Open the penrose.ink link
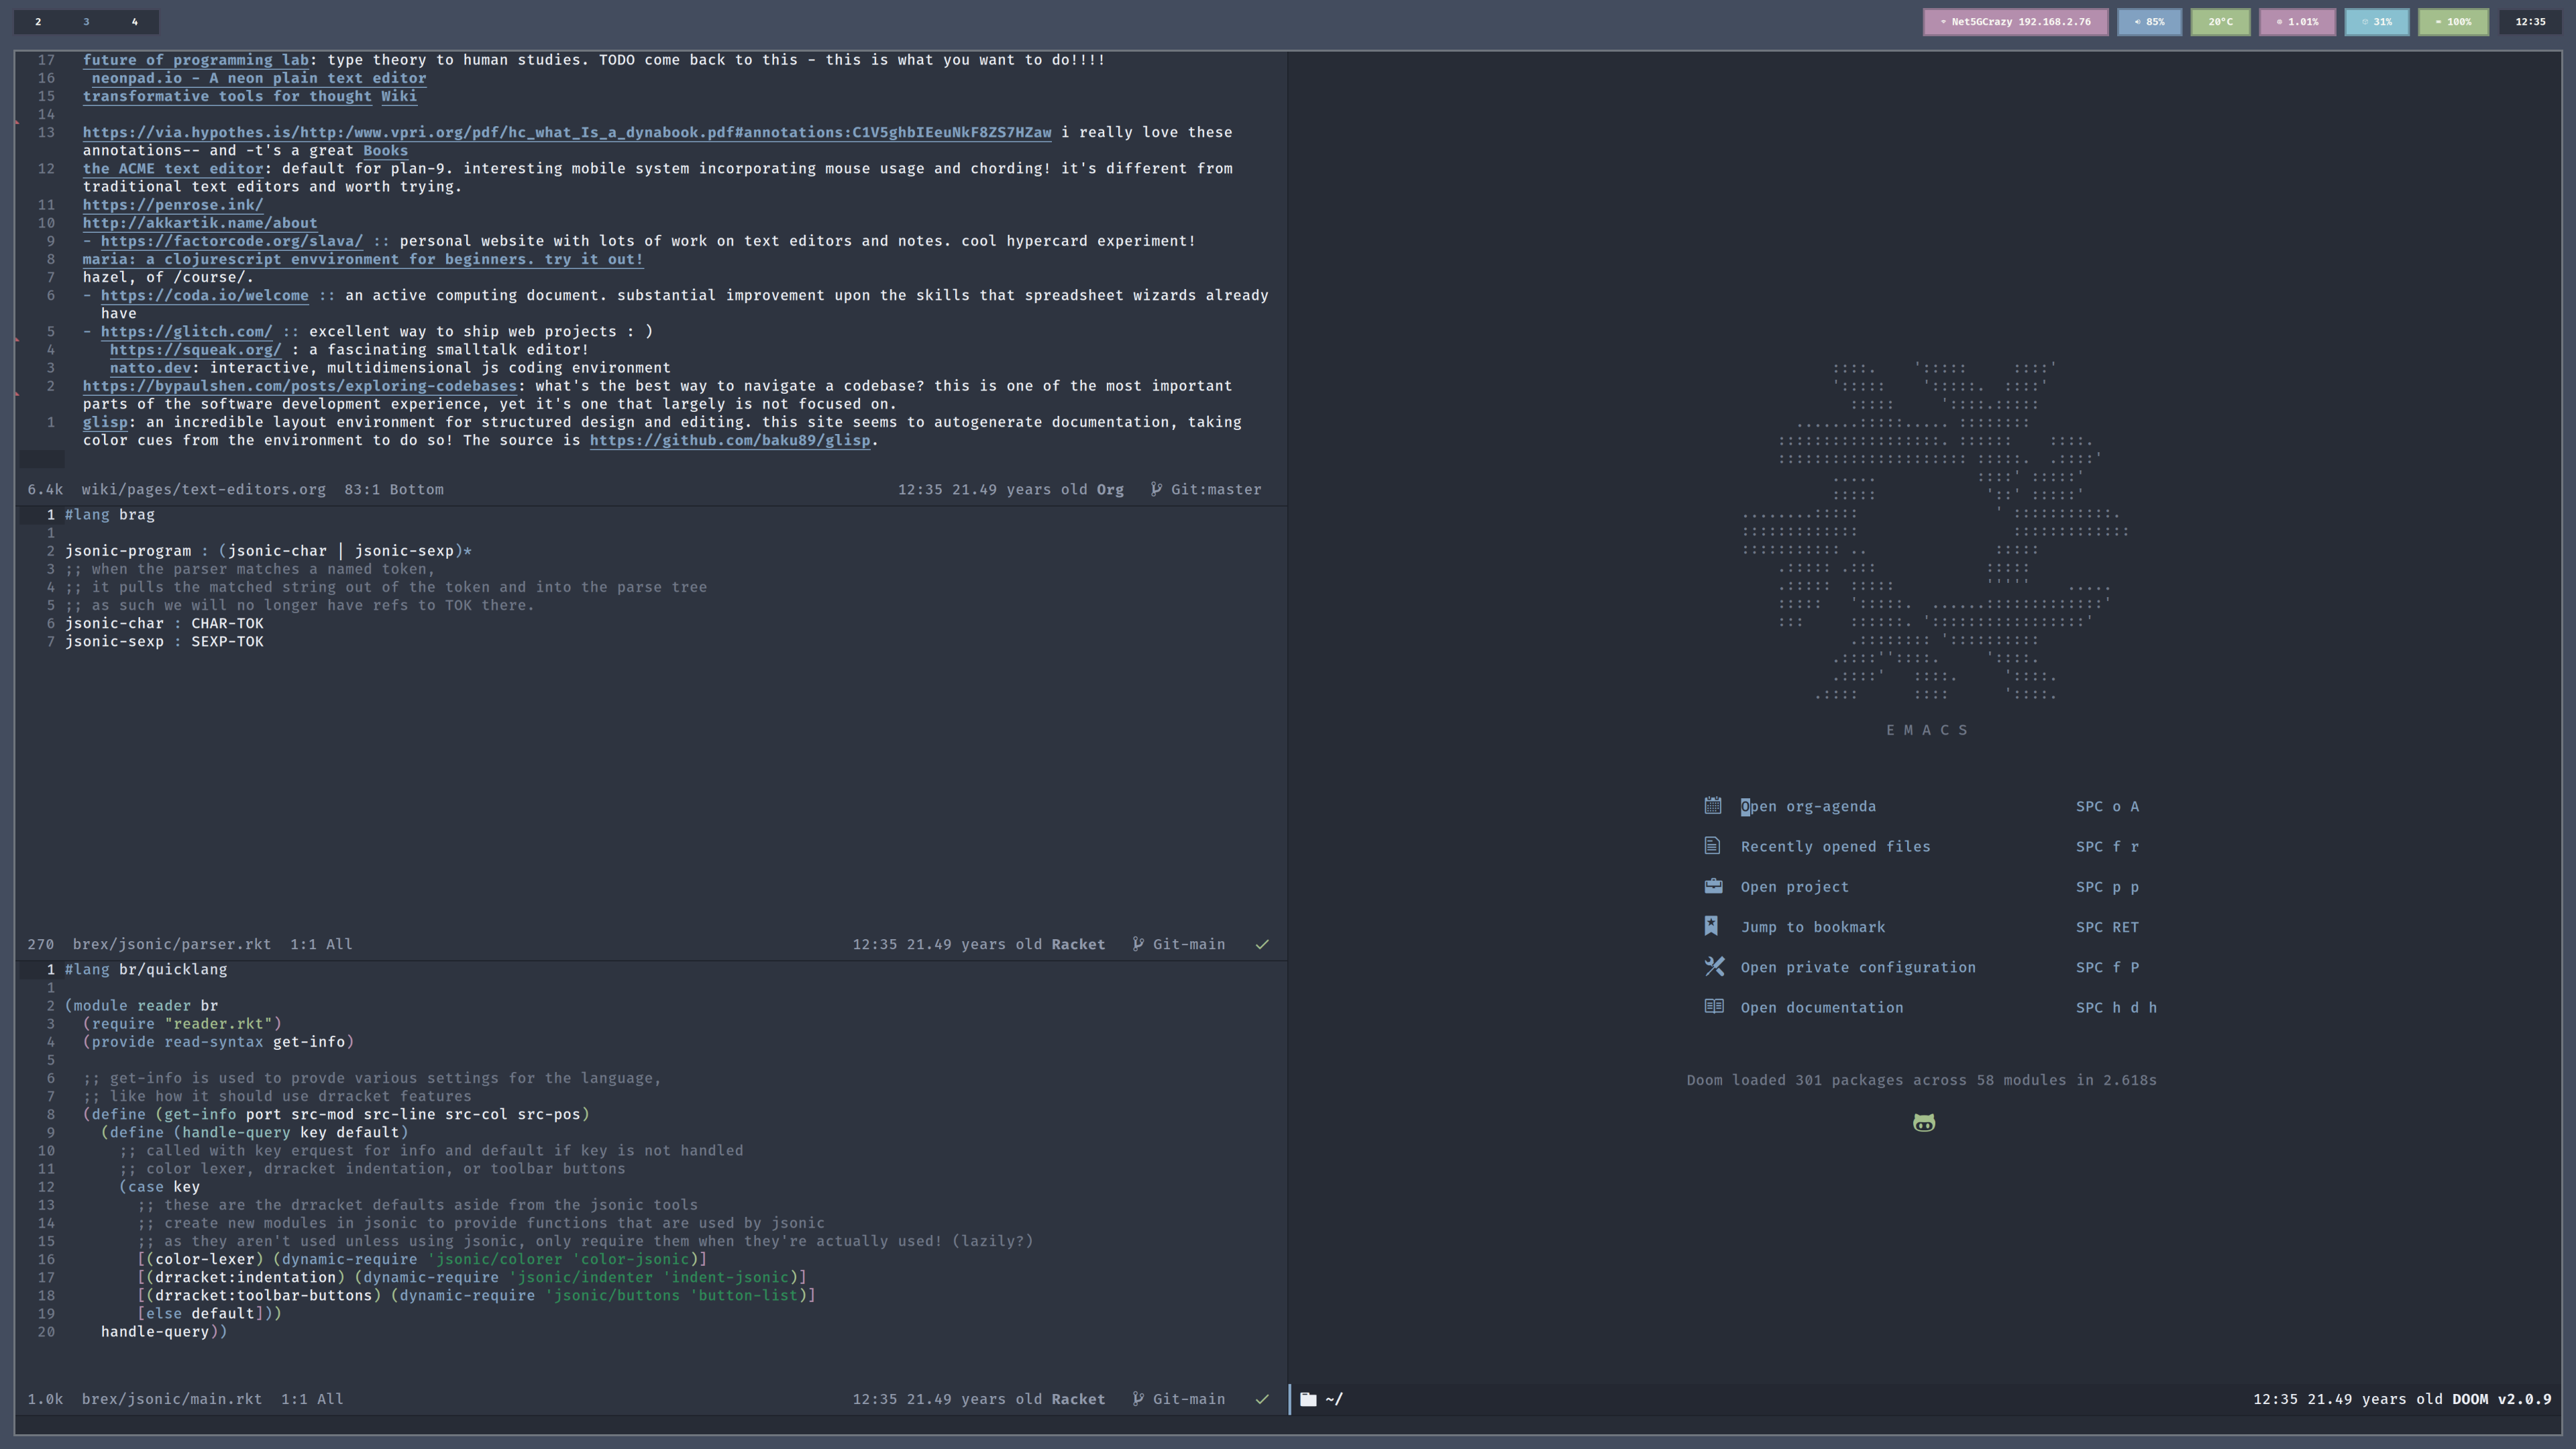This screenshot has width=2576, height=1449. point(172,205)
